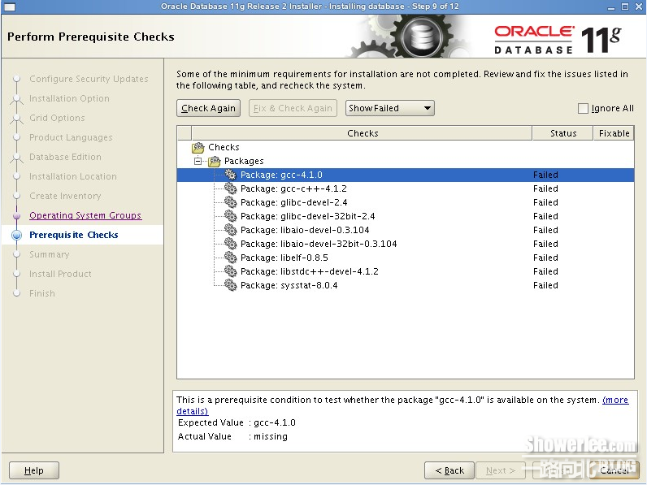Click the Checks root folder icon
647x485 pixels.
[x=198, y=147]
